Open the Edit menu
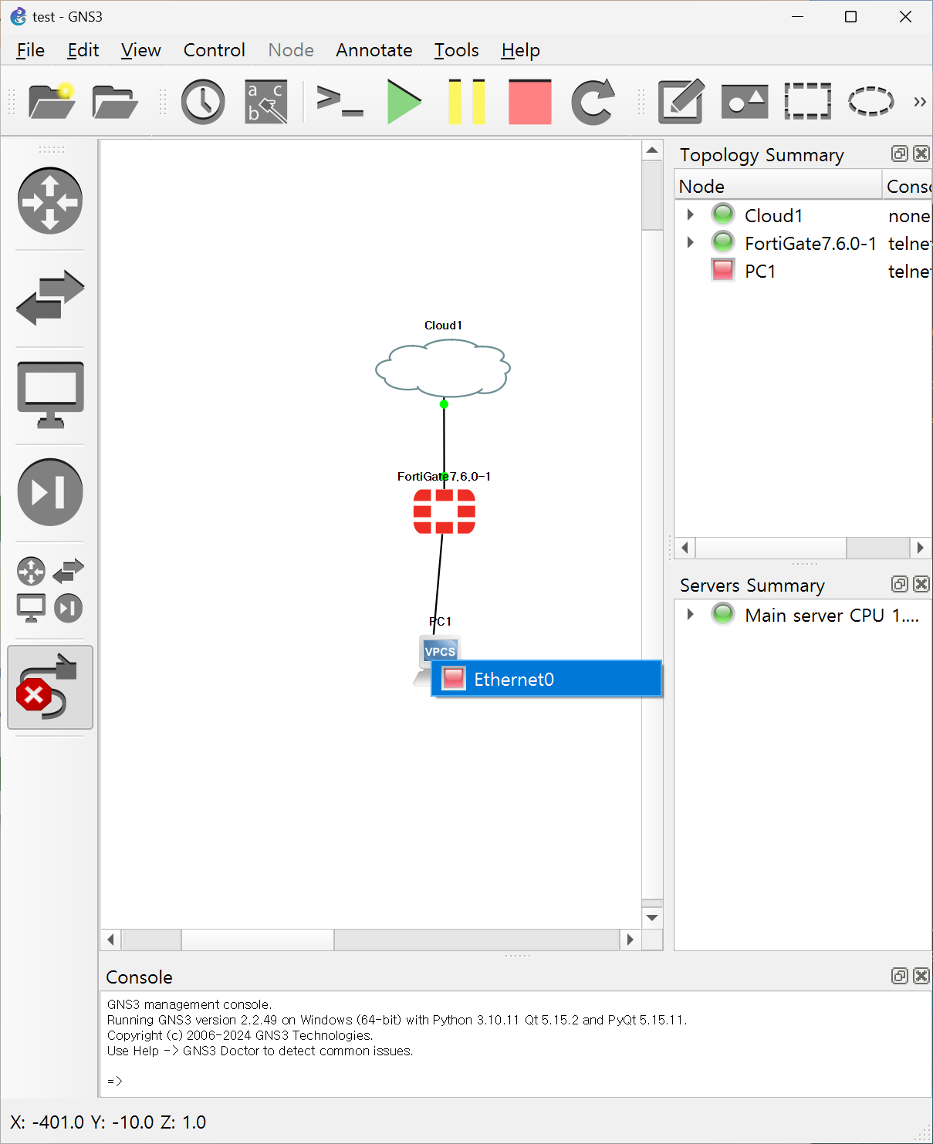 pyautogui.click(x=83, y=50)
